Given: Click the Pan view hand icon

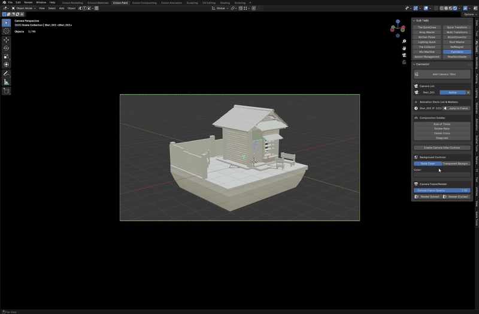Looking at the screenshot, I should tap(404, 49).
